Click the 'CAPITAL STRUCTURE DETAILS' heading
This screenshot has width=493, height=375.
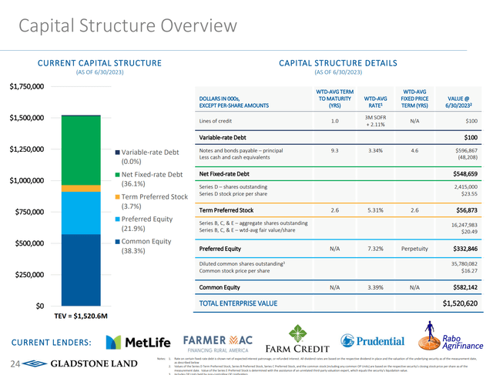click(338, 63)
